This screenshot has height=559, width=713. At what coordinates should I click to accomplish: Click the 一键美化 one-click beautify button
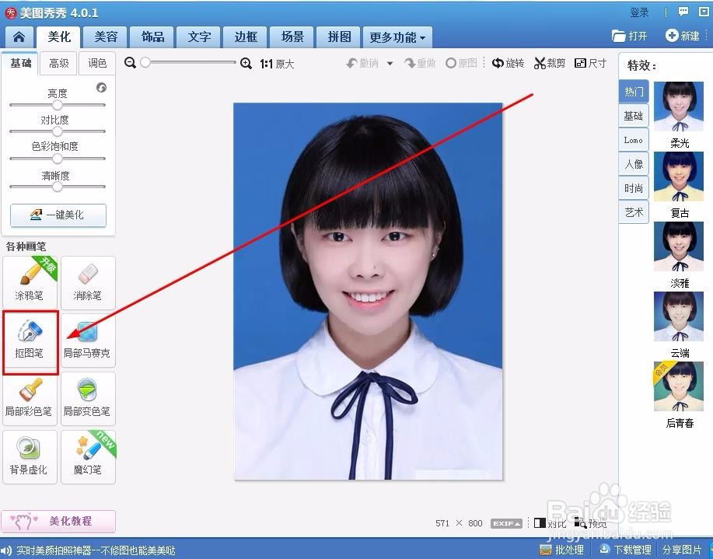tap(58, 215)
